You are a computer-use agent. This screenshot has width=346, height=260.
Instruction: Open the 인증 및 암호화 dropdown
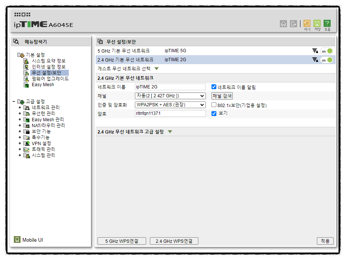pyautogui.click(x=170, y=105)
